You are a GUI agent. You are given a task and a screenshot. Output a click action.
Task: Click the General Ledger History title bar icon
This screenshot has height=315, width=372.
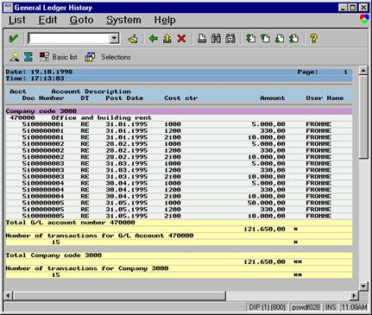click(x=9, y=8)
